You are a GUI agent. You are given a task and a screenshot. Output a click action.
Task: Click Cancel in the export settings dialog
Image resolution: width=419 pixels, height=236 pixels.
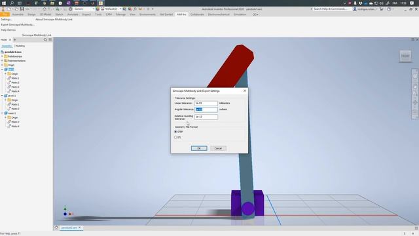(x=218, y=149)
